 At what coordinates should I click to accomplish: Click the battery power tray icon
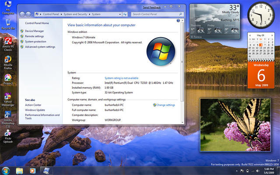tap(248, 171)
